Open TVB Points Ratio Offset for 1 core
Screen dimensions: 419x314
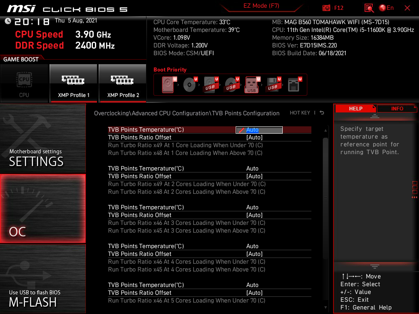pyautogui.click(x=209, y=137)
